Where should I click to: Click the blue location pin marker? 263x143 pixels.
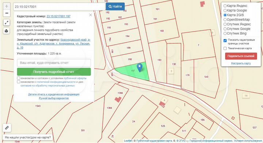point(140,67)
